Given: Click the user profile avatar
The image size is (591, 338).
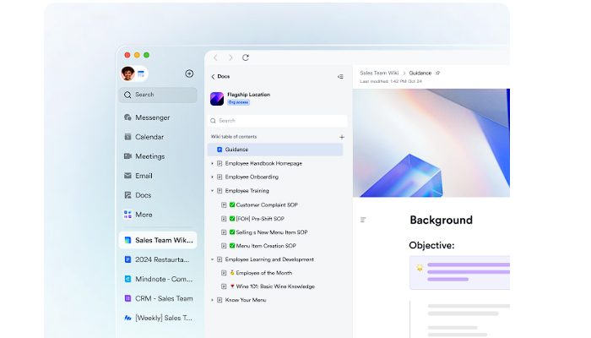Looking at the screenshot, I should [x=128, y=74].
